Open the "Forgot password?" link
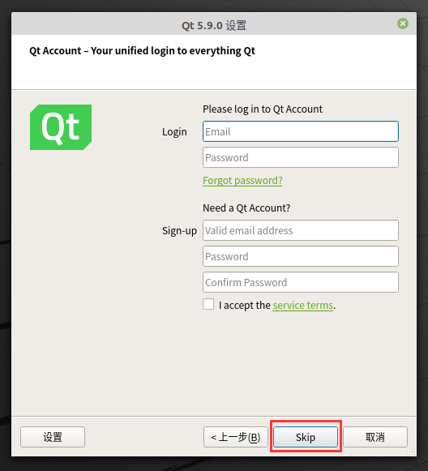The image size is (428, 471). pyautogui.click(x=242, y=181)
